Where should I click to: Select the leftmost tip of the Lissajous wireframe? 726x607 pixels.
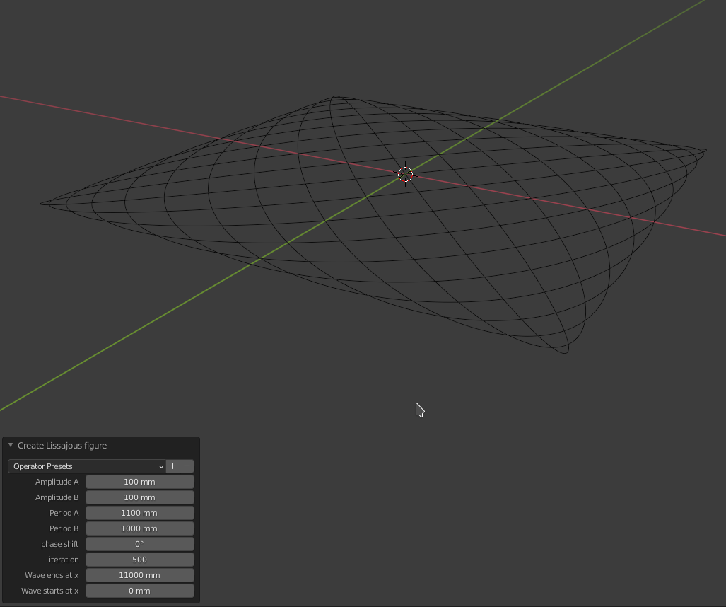(42, 204)
